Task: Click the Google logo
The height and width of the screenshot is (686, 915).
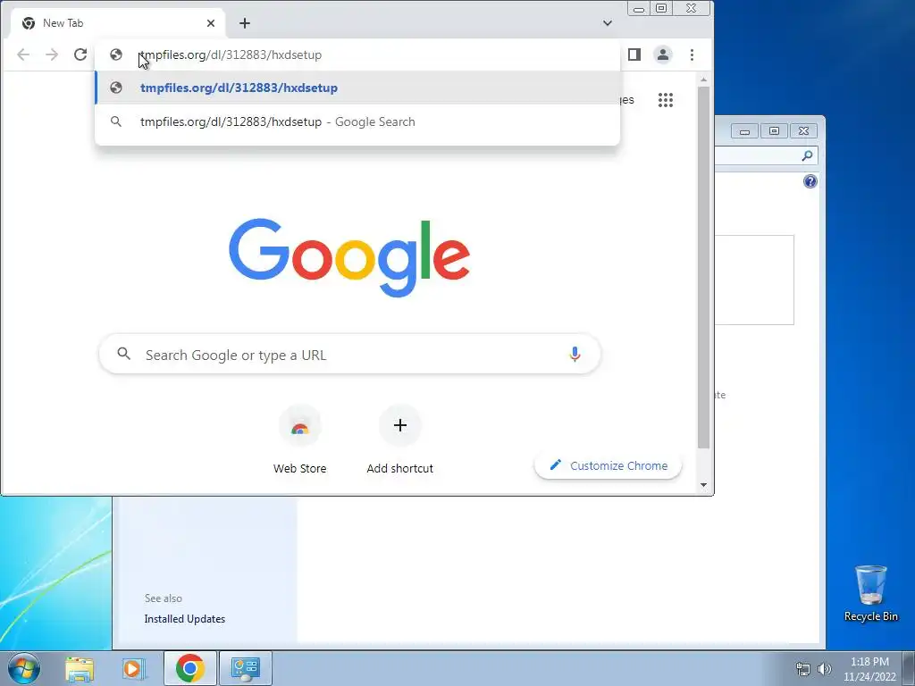Action: [349, 257]
